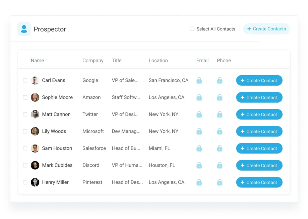Click Sam Houston's locked email icon
This screenshot has width=308, height=219.
pos(199,148)
